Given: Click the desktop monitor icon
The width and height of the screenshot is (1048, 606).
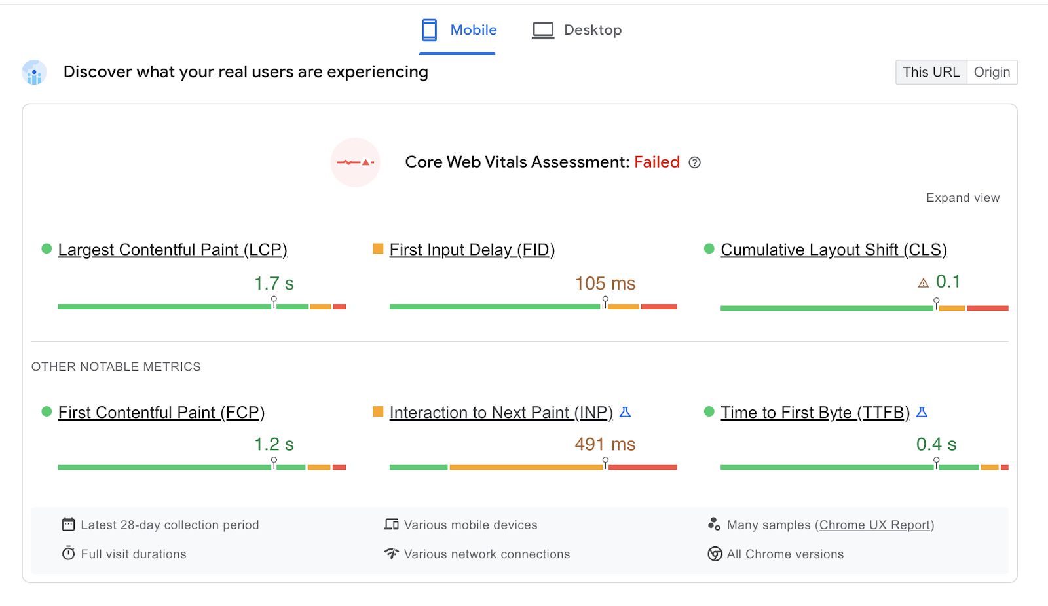Looking at the screenshot, I should [x=543, y=30].
